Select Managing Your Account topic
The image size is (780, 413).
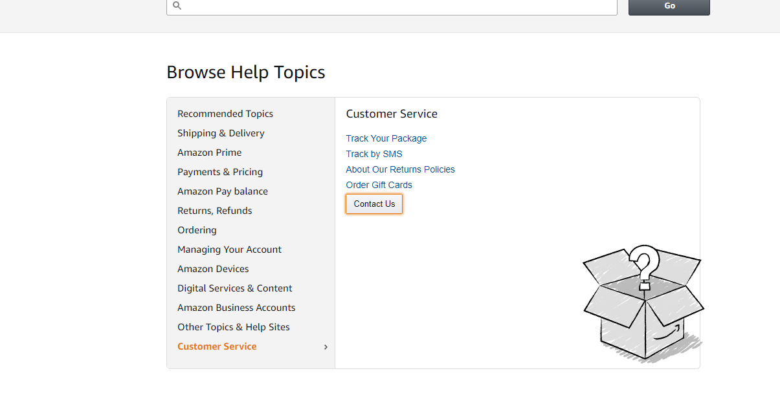230,249
